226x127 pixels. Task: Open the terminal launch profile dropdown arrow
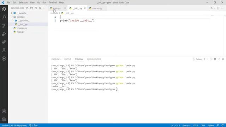point(207,59)
